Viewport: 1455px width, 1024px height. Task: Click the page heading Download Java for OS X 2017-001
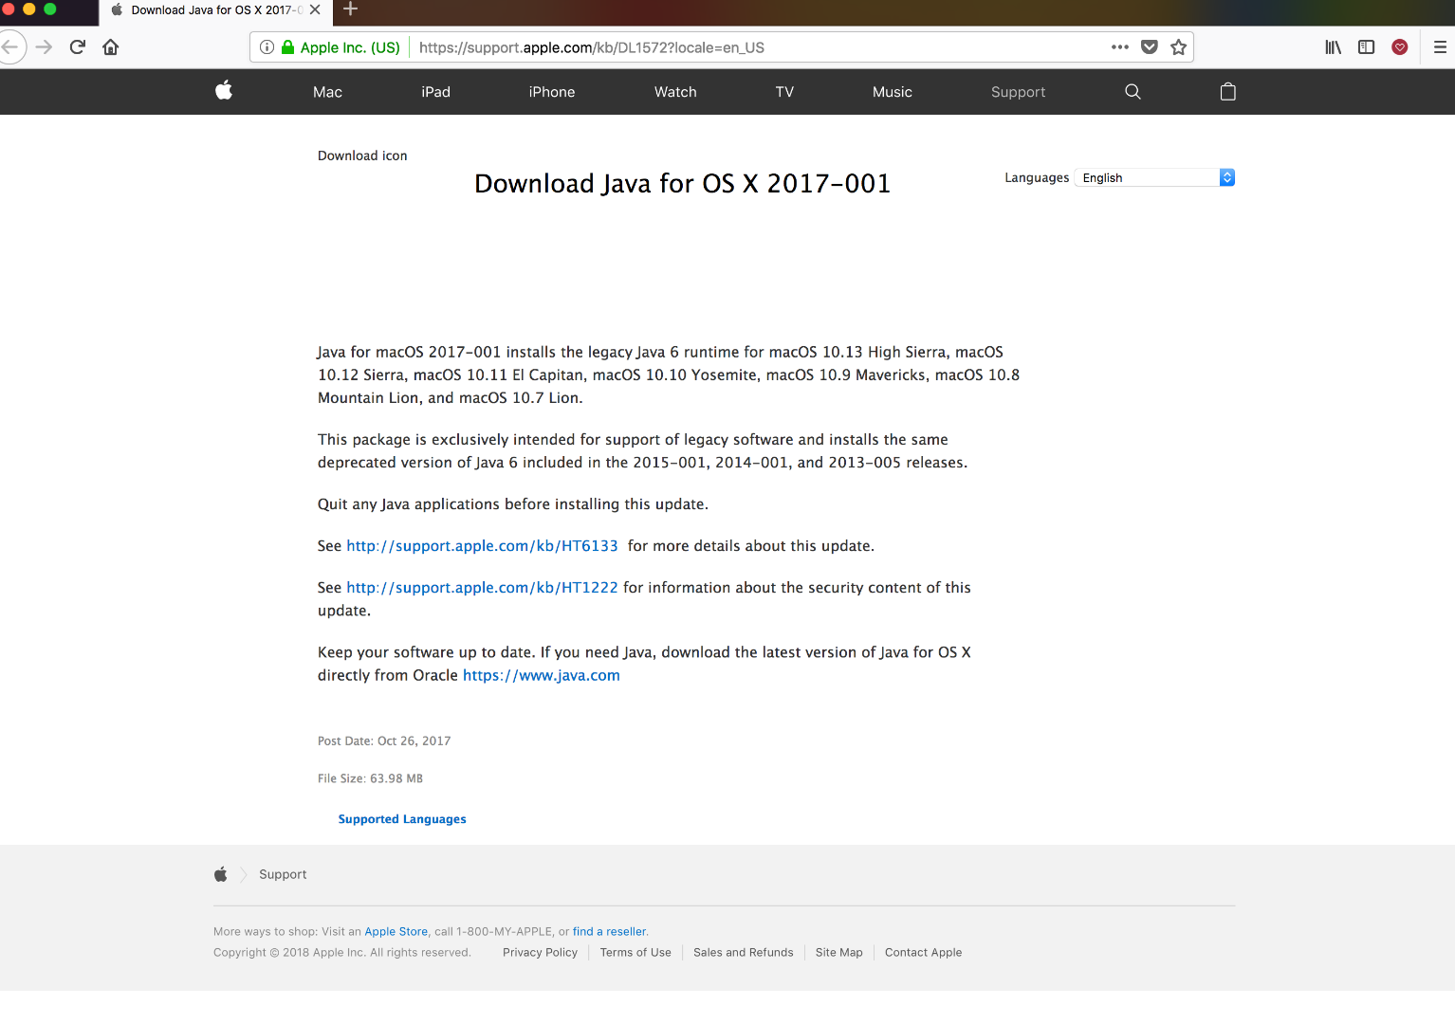pos(683,183)
